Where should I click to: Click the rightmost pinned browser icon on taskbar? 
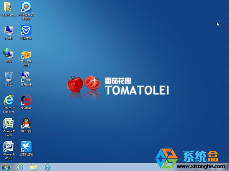(47, 167)
